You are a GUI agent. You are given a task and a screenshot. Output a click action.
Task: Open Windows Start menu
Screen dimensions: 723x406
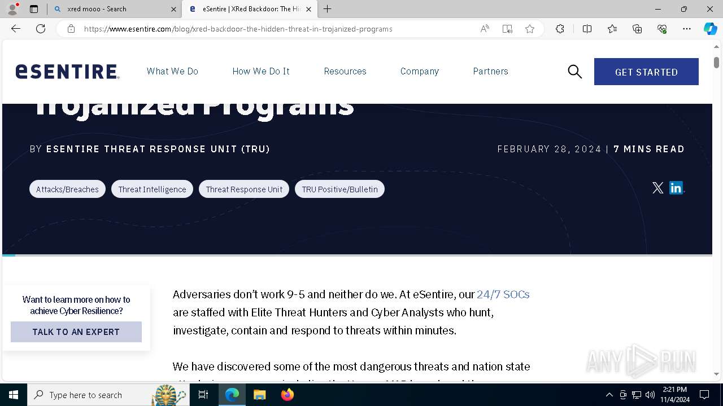14,395
